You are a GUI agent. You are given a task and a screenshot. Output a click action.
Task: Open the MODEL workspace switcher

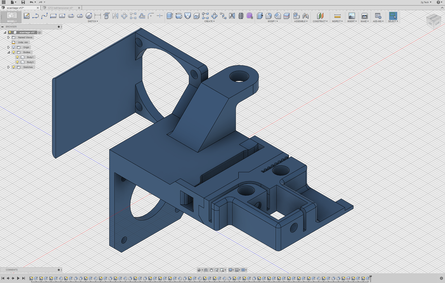tap(12, 21)
